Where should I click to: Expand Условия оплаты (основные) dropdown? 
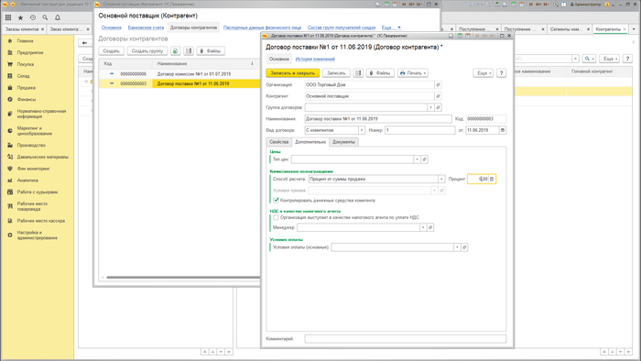coord(457,247)
